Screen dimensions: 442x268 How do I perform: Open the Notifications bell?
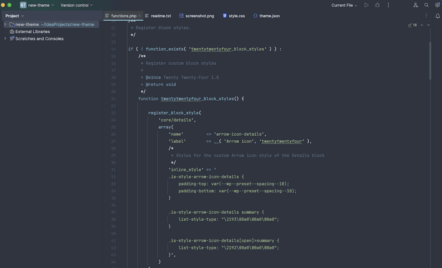[437, 16]
